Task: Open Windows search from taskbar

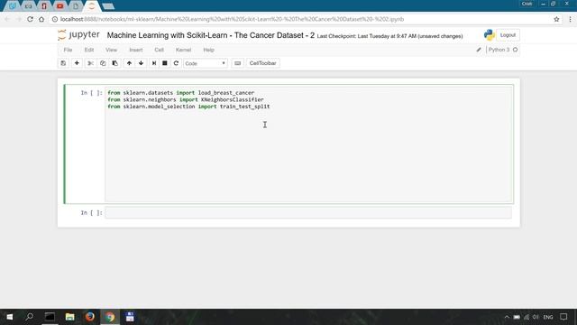Action: coord(30,317)
